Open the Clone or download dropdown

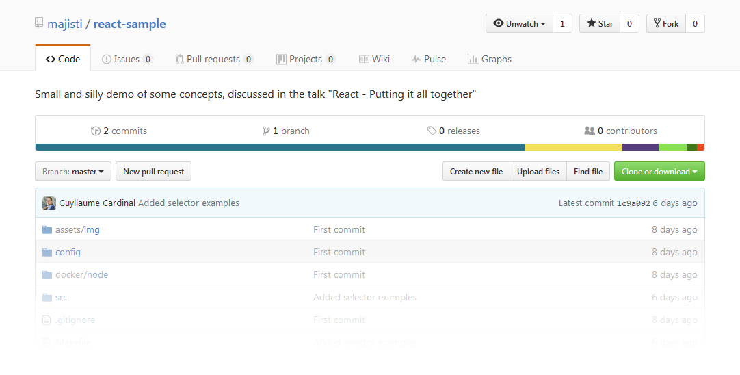tap(659, 172)
